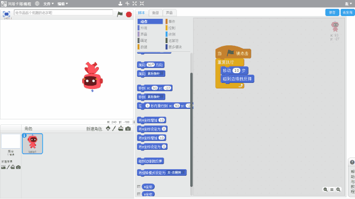Click the project name input field
This screenshot has height=199, width=355.
63,13
